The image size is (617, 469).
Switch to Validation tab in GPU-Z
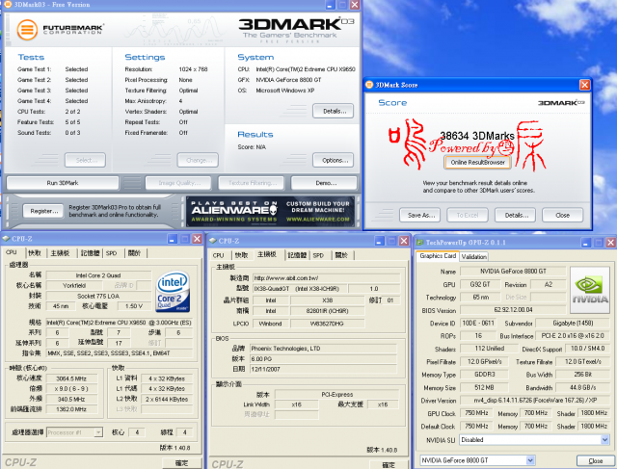473,256
